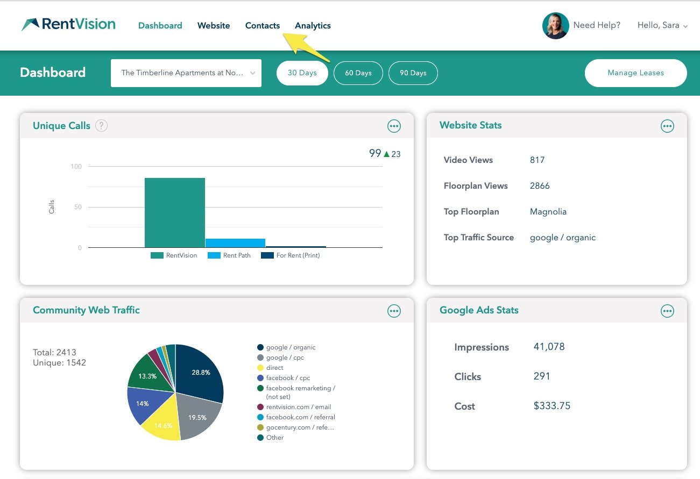The image size is (700, 479).
Task: Click the Need Help? link
Action: (597, 25)
